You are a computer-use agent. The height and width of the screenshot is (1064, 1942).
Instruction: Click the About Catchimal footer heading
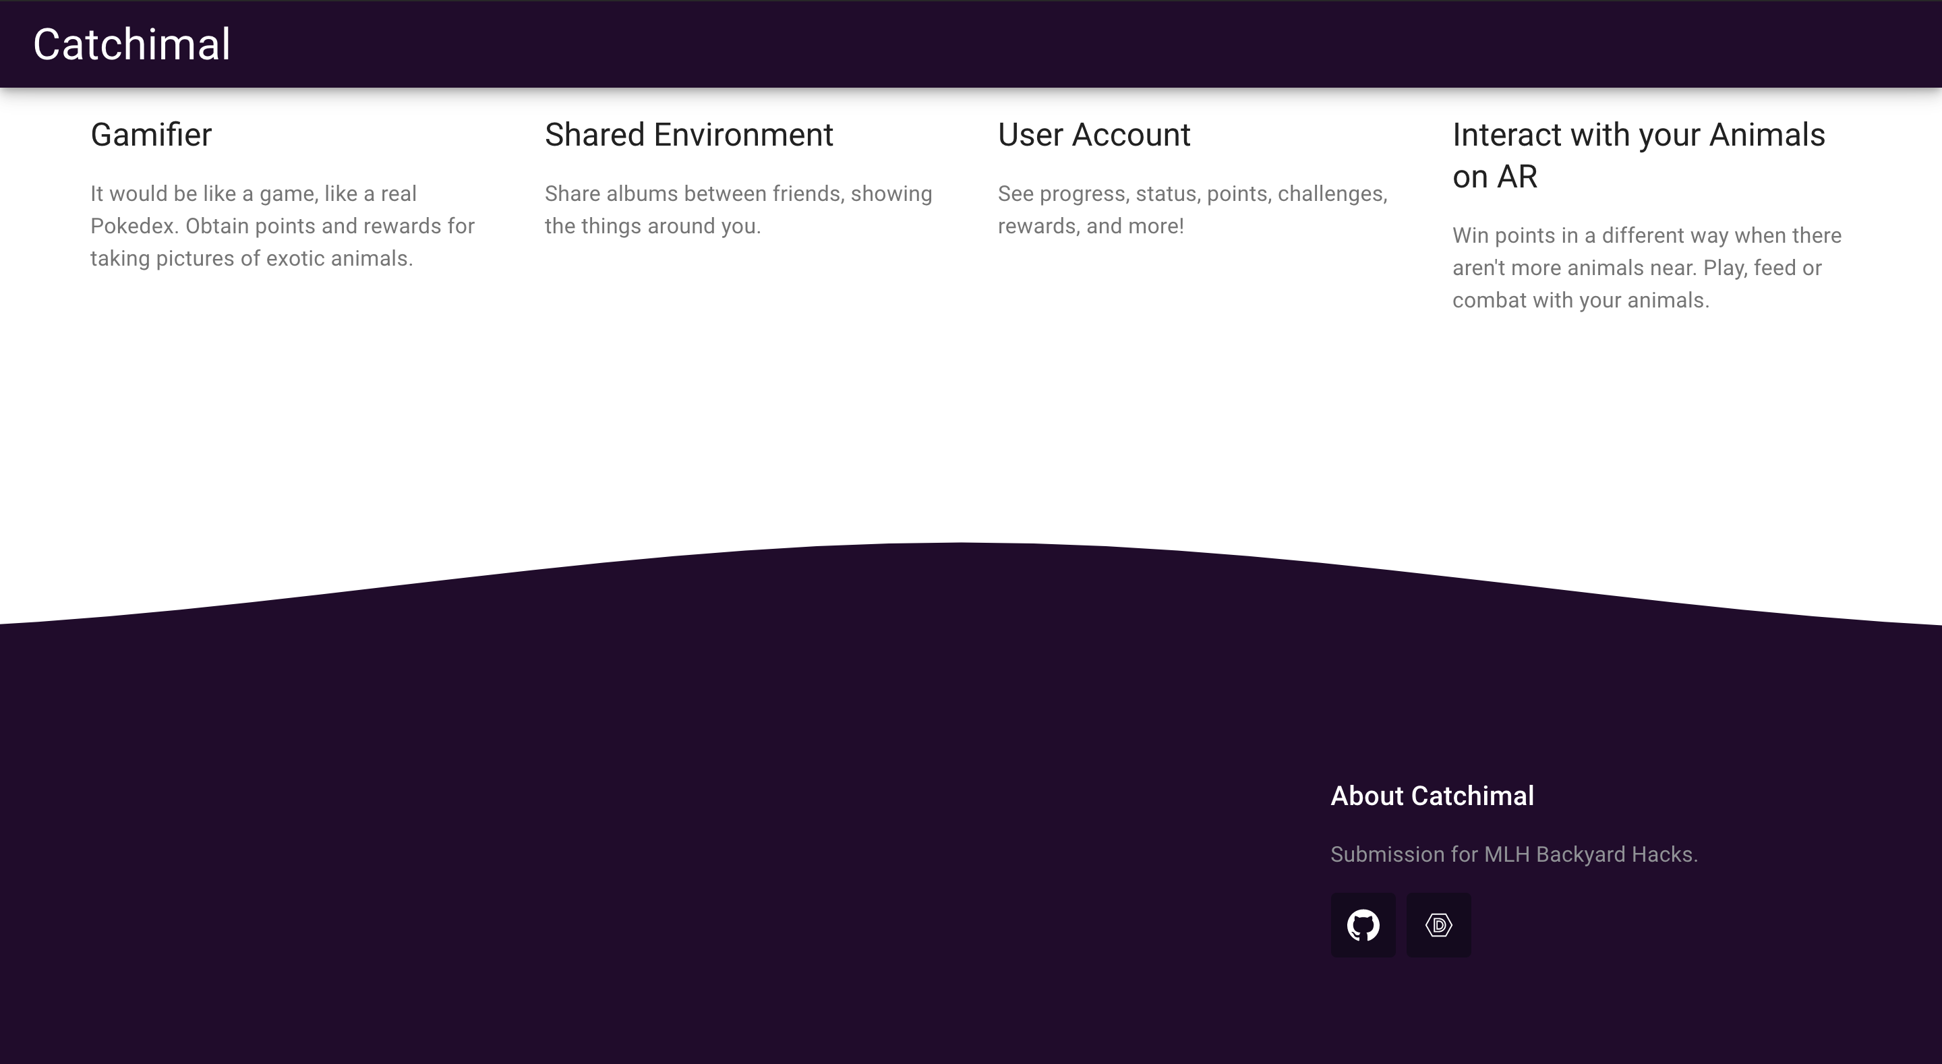tap(1431, 796)
